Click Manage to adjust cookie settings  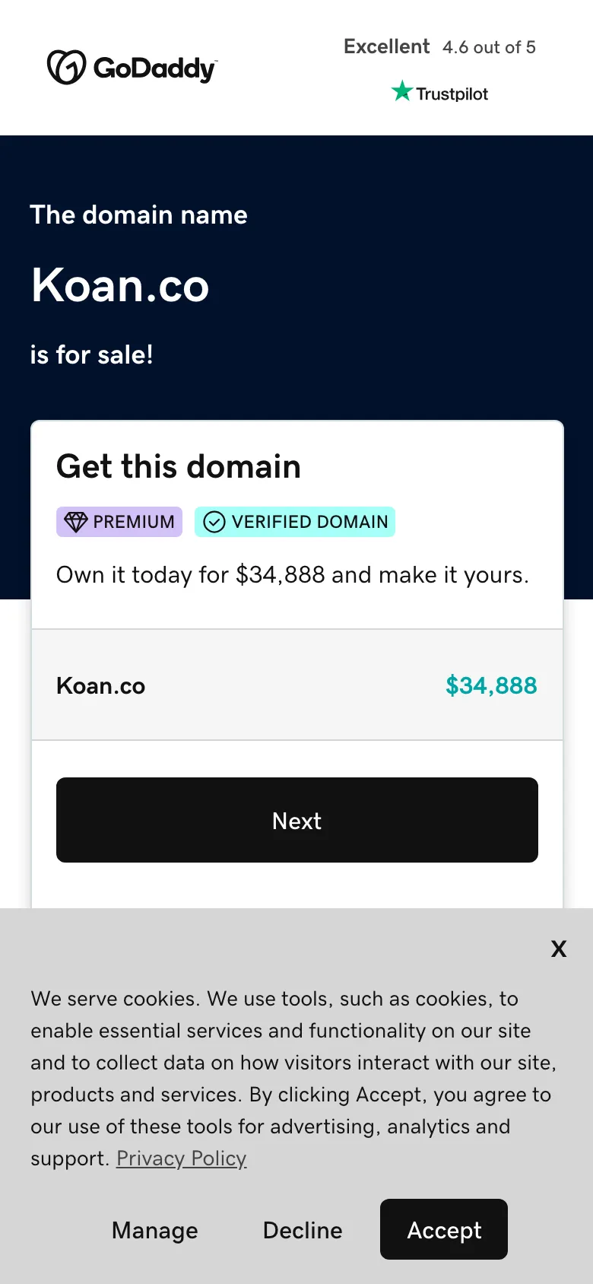pos(154,1229)
